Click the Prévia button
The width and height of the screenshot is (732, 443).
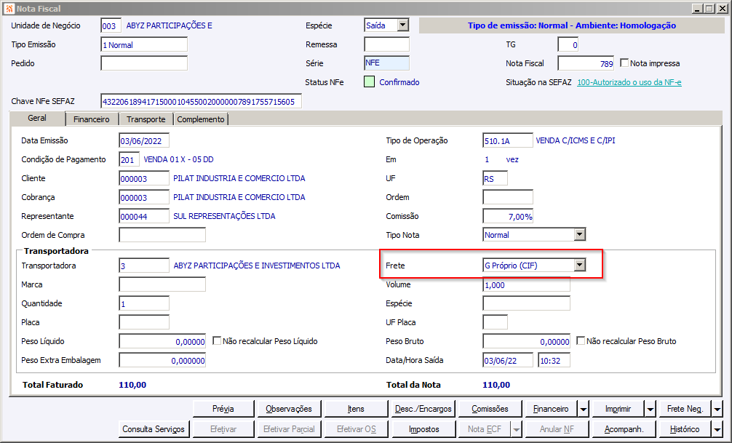(x=223, y=409)
